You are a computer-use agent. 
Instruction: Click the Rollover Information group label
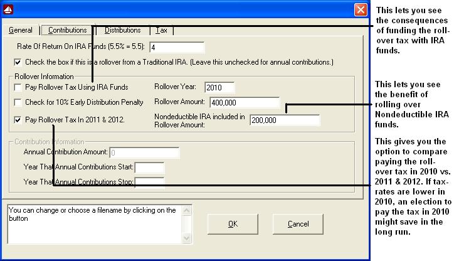44,77
